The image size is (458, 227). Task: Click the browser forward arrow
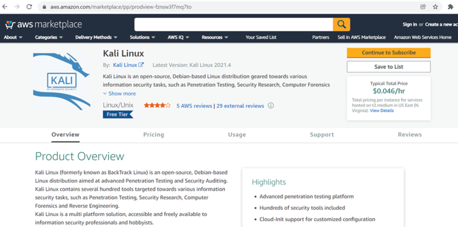click(17, 7)
